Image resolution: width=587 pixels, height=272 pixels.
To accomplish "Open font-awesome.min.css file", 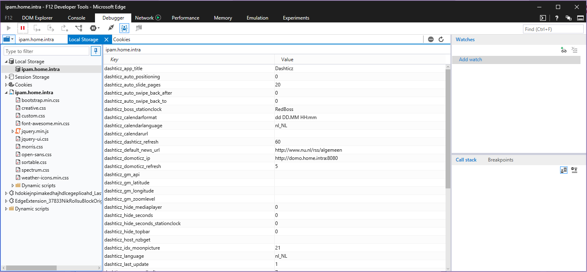I will [x=45, y=124].
